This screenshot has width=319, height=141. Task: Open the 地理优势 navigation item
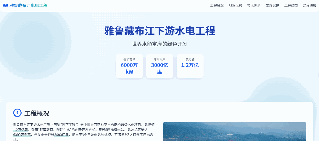235,6
